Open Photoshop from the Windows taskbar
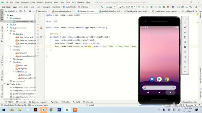The height and width of the screenshot is (113, 202). (x=59, y=110)
